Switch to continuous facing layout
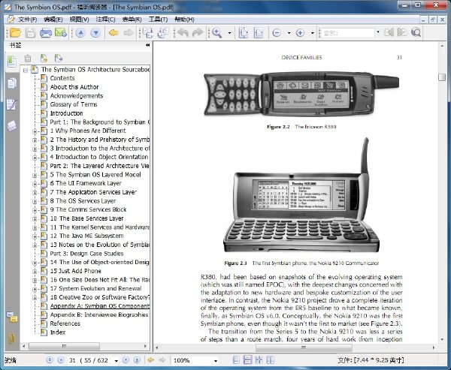The height and width of the screenshot is (370, 451). tap(270, 360)
